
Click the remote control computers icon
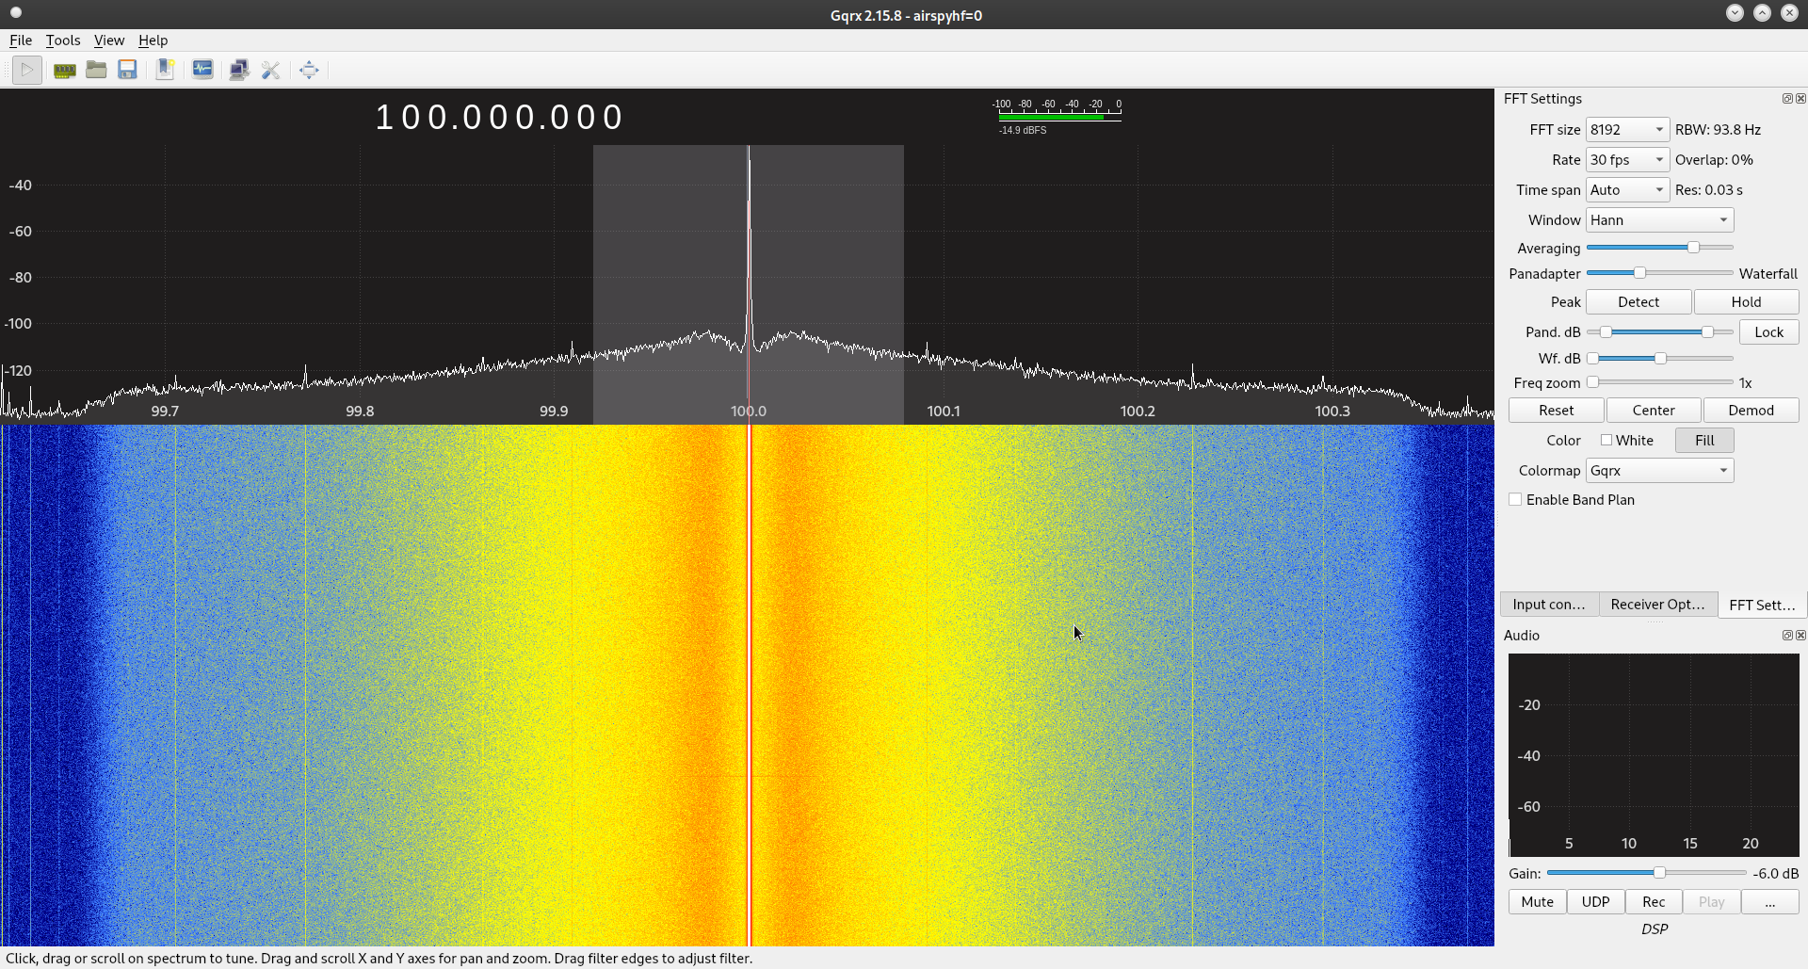point(239,70)
